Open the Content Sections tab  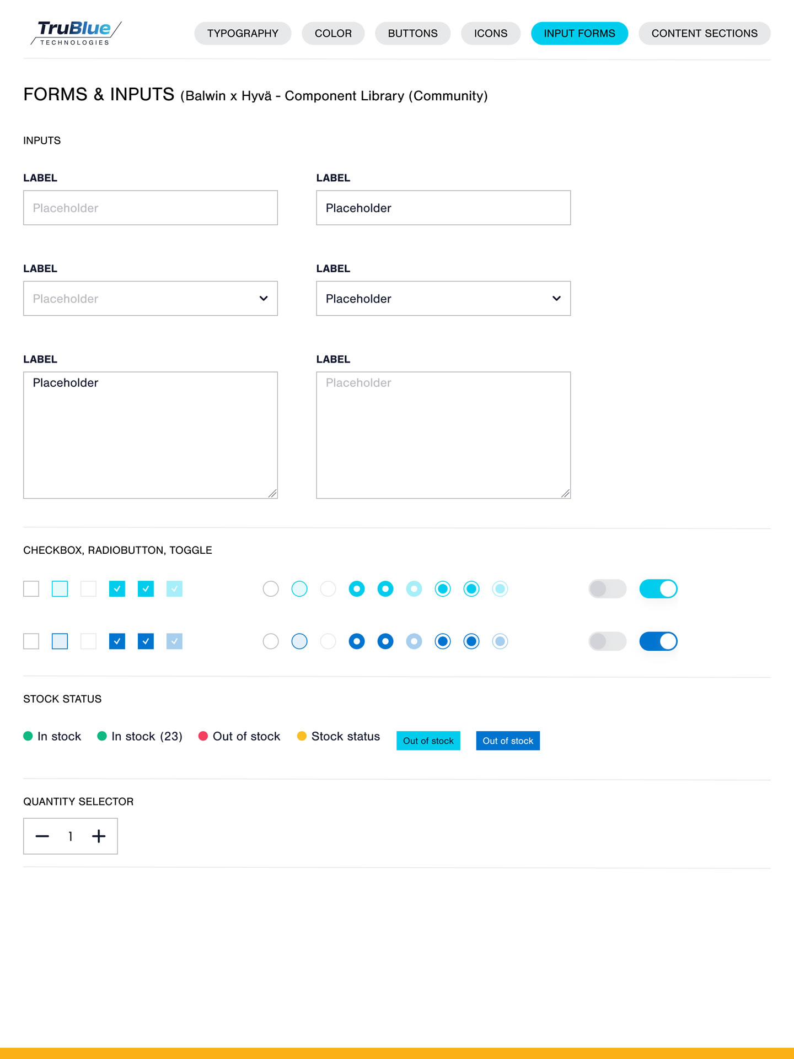(x=704, y=33)
